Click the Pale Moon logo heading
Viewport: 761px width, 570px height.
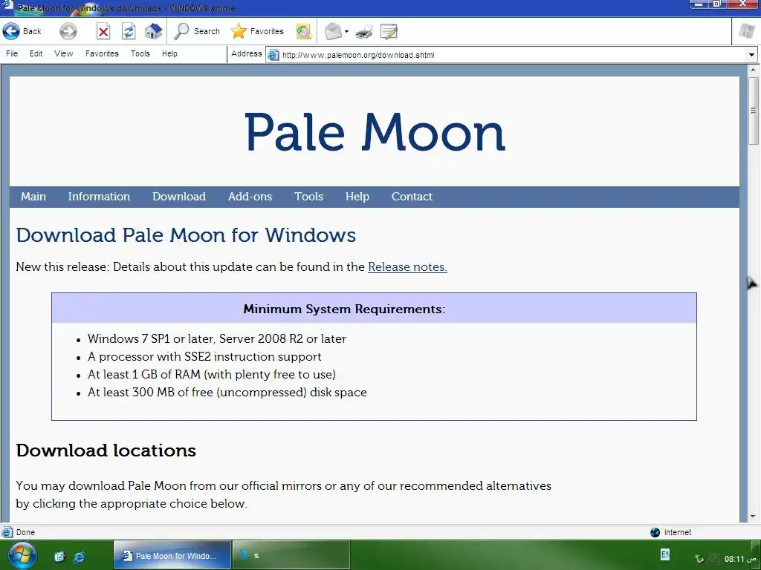(375, 132)
